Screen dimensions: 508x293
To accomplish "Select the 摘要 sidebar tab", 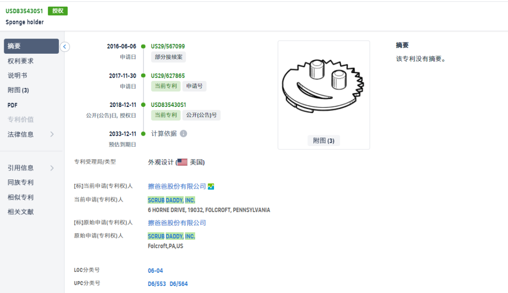I will [x=32, y=46].
